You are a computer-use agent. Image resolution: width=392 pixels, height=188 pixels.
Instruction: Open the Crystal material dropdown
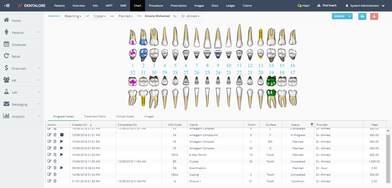pyautogui.click(x=100, y=16)
